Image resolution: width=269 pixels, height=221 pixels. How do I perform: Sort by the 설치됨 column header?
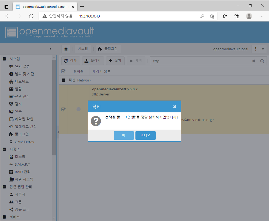pyautogui.click(x=78, y=71)
